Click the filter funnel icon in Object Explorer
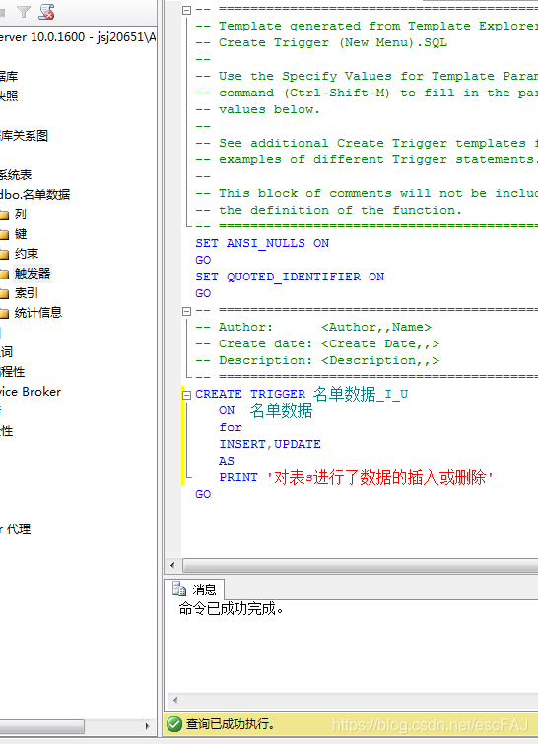The image size is (538, 744). 23,12
